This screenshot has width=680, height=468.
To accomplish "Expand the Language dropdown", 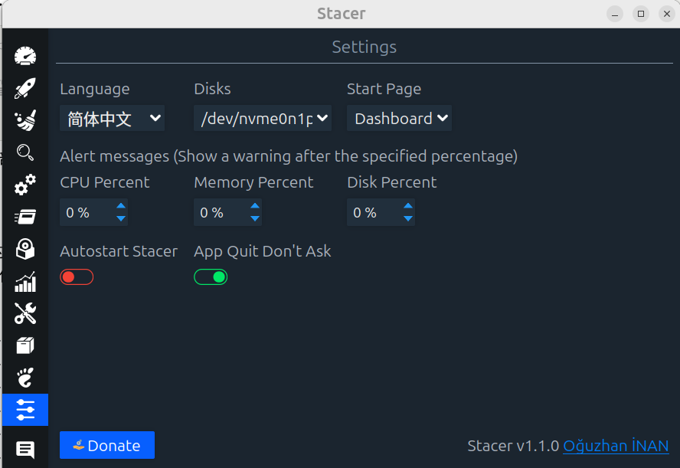I will 112,119.
